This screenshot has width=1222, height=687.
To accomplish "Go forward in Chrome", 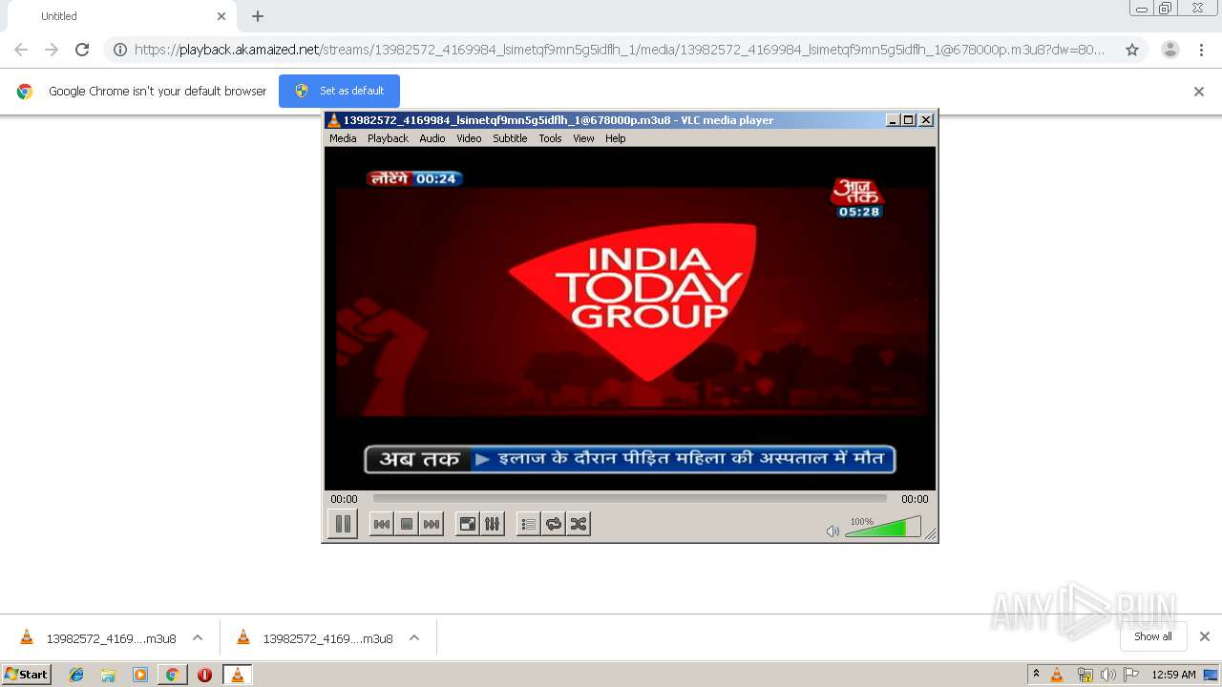I will click(x=52, y=50).
